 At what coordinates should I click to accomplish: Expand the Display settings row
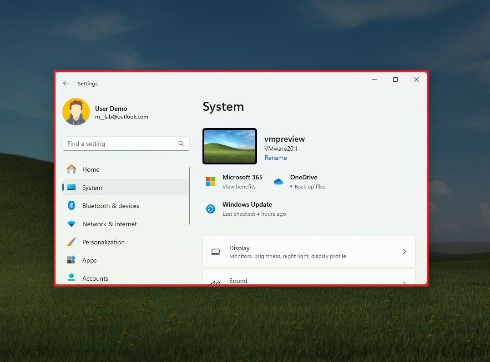click(309, 251)
